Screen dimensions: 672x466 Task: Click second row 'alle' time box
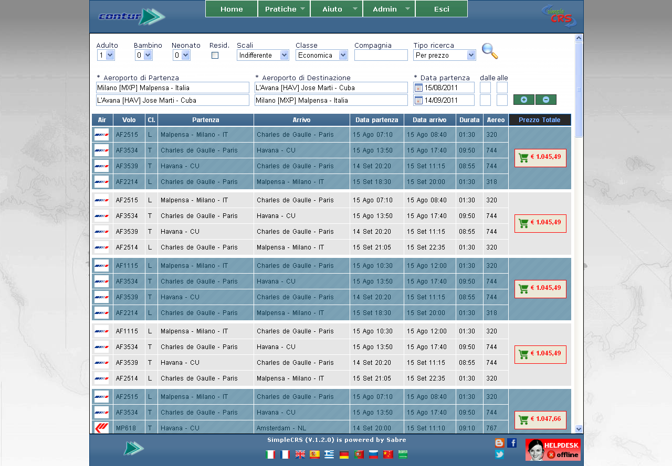tap(502, 100)
